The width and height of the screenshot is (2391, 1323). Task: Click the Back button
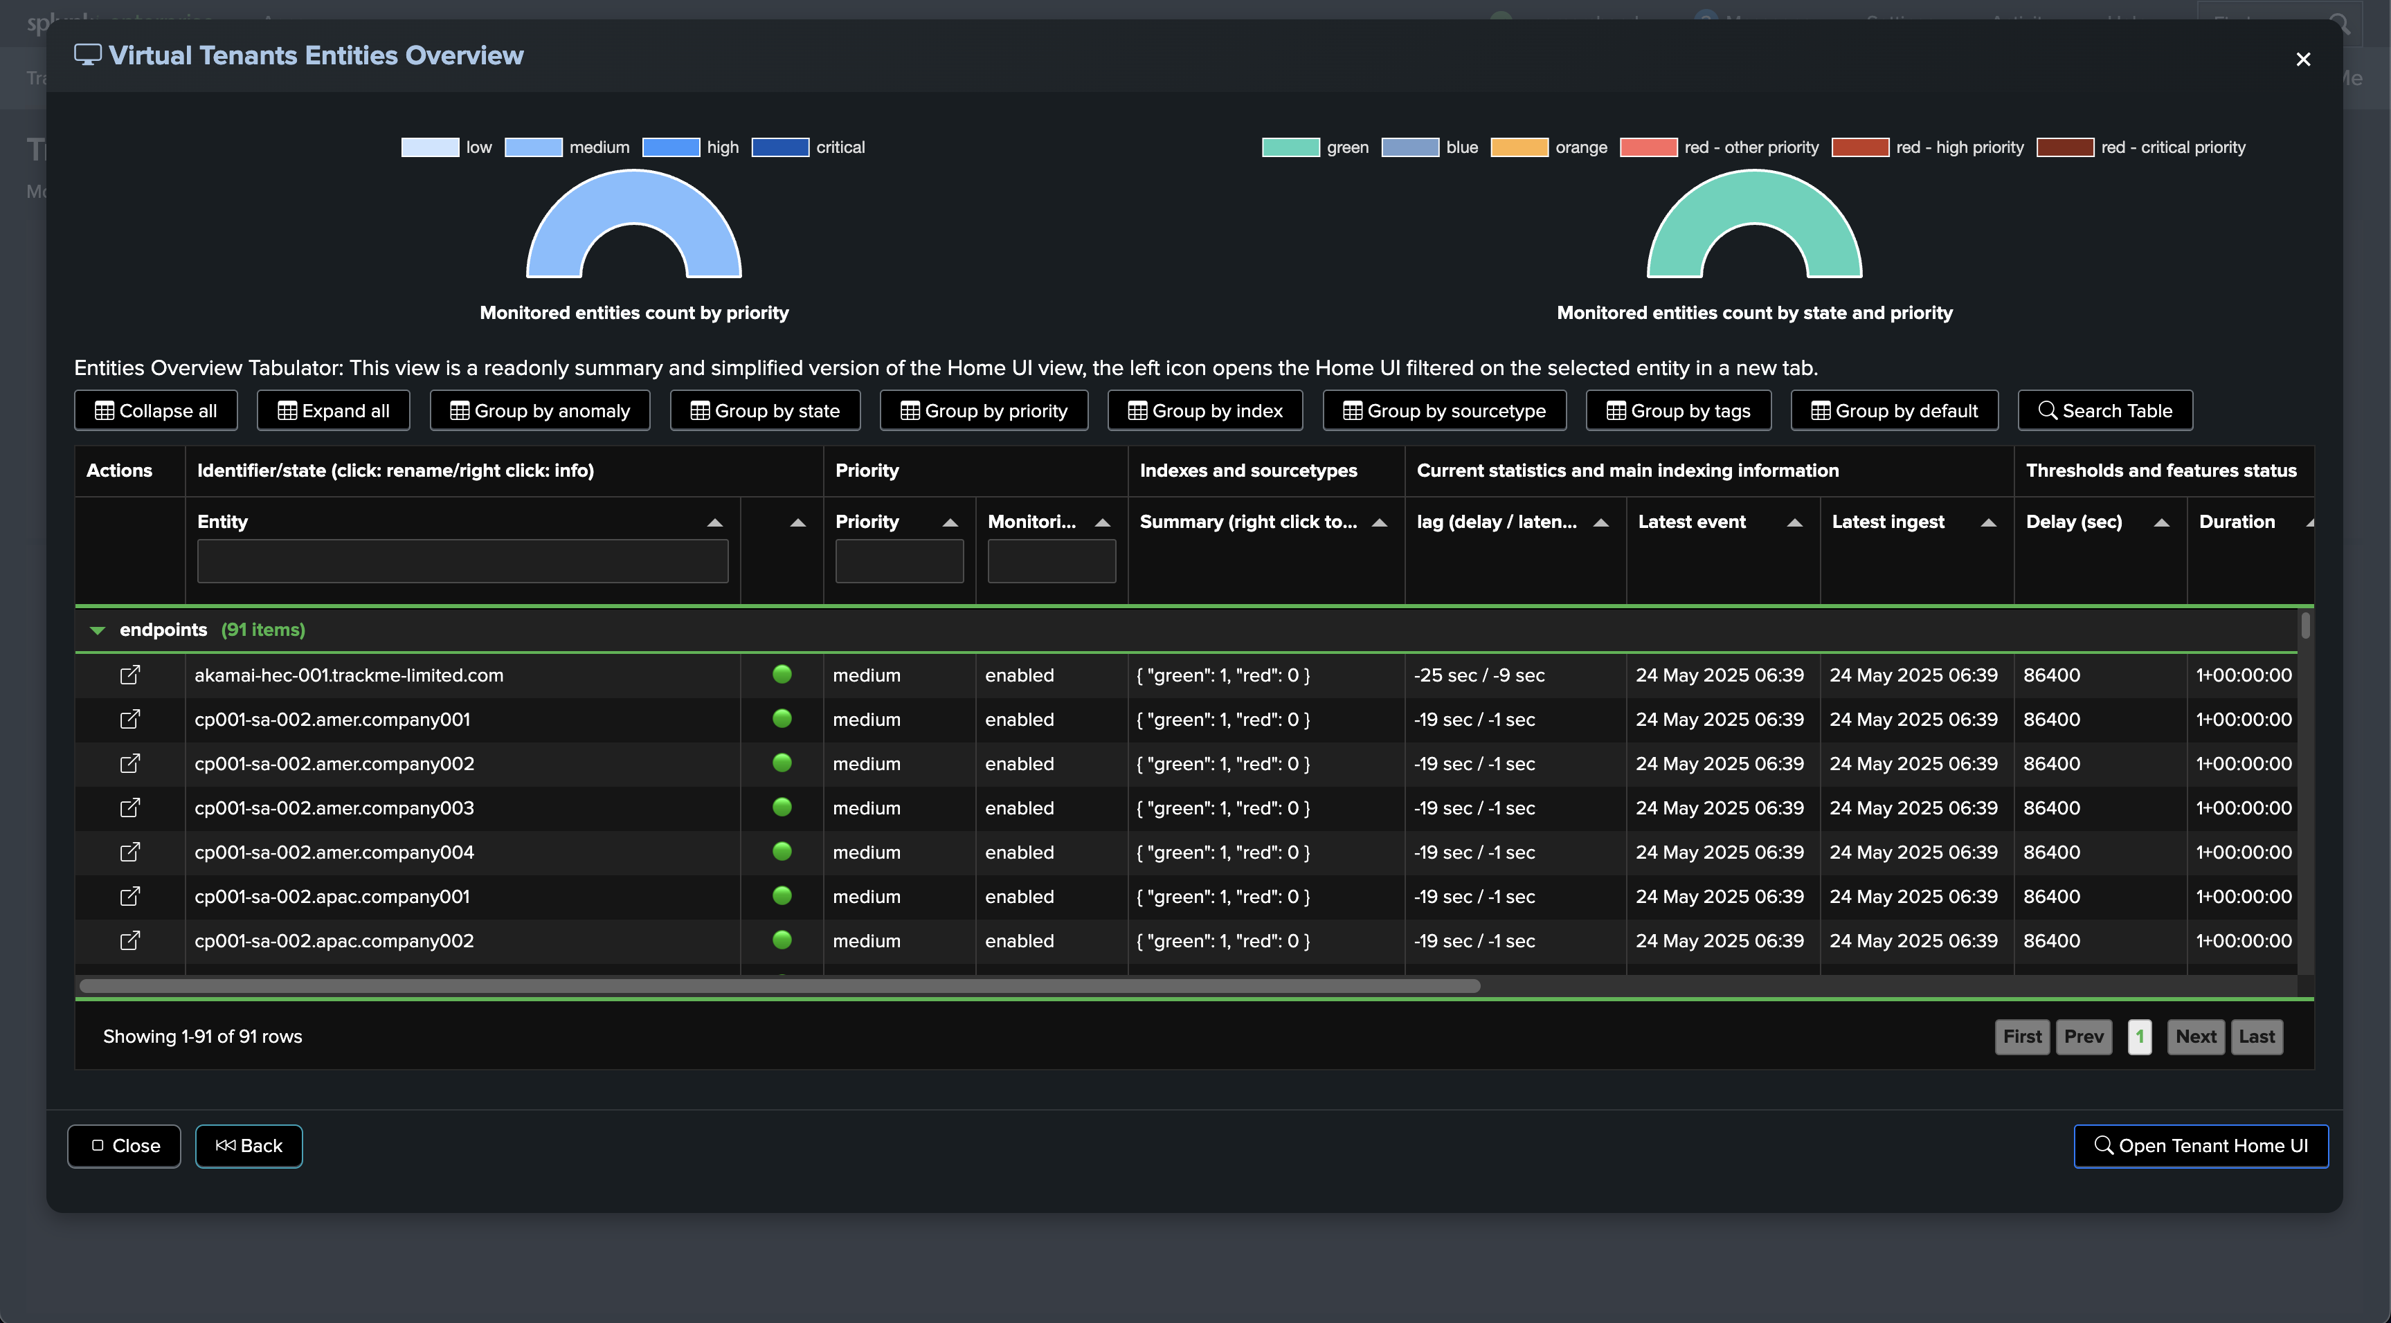click(249, 1146)
